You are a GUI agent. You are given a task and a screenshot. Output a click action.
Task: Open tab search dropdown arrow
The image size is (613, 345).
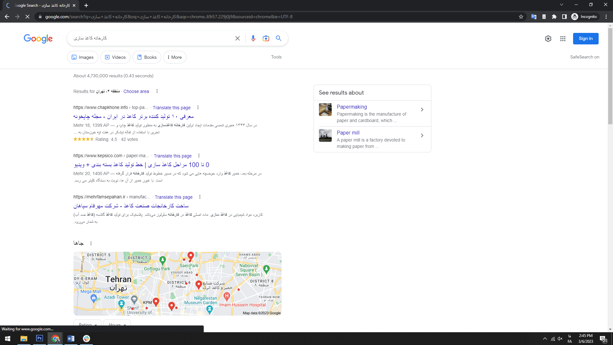(562, 4)
